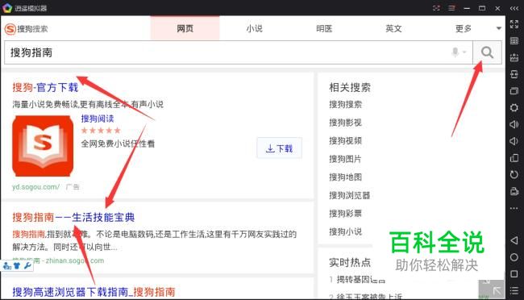This screenshot has height=300, width=524.
Task: Click the yd.sogou.com URL
Action: [x=35, y=187]
